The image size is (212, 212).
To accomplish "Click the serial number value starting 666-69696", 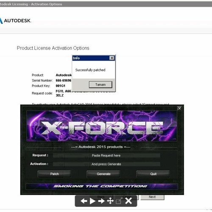I will tap(64, 81).
